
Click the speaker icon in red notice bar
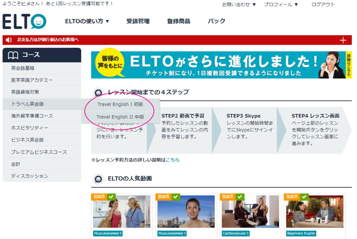click(x=9, y=40)
